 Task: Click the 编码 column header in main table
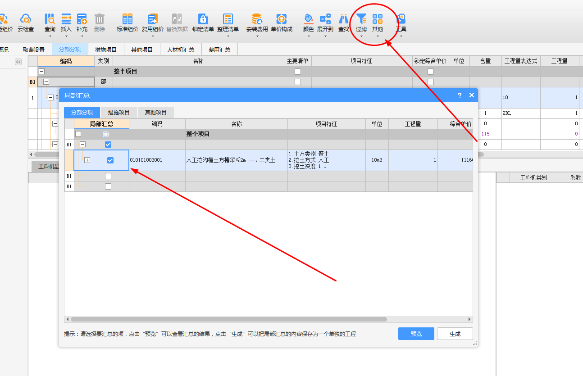point(66,61)
